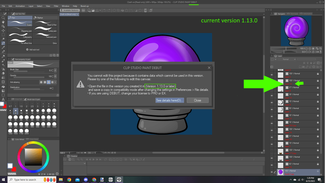
Task: Select the Eyedropper tool
Action: click(3, 48)
